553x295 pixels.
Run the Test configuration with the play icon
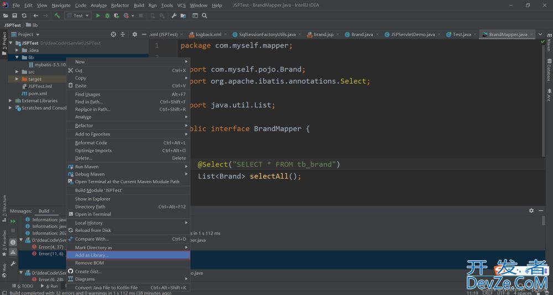(x=98, y=15)
